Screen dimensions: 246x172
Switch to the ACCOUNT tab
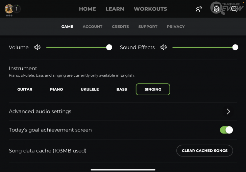pos(92,27)
